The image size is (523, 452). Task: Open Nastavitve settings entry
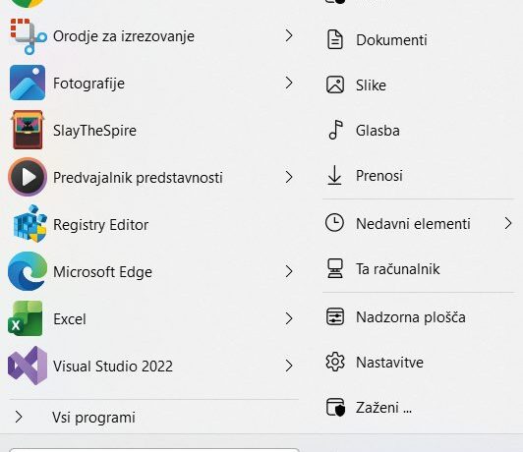419,362
